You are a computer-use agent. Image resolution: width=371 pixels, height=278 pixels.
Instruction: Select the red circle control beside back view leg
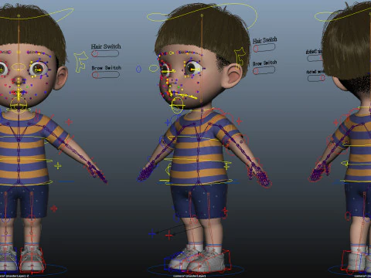(348, 216)
